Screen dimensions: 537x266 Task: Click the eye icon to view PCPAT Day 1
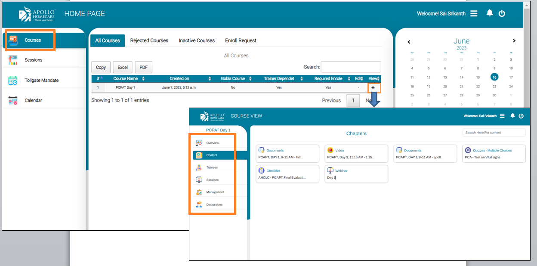[x=373, y=87]
